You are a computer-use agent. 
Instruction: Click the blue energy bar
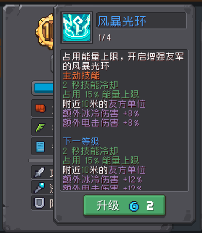click(44, 88)
